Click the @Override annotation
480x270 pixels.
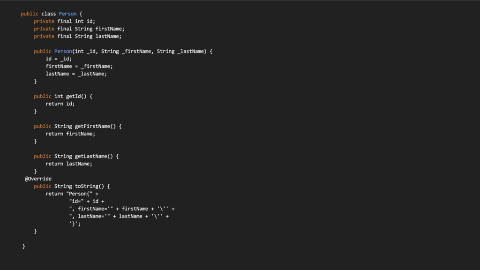pos(38,179)
